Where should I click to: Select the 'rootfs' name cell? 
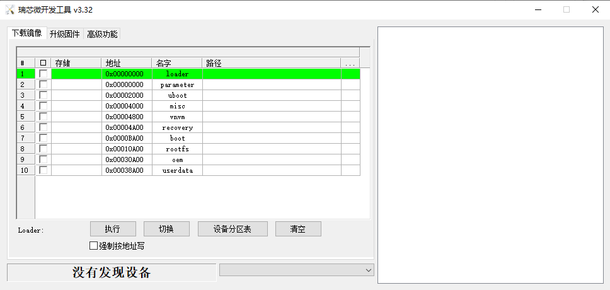[x=178, y=149]
